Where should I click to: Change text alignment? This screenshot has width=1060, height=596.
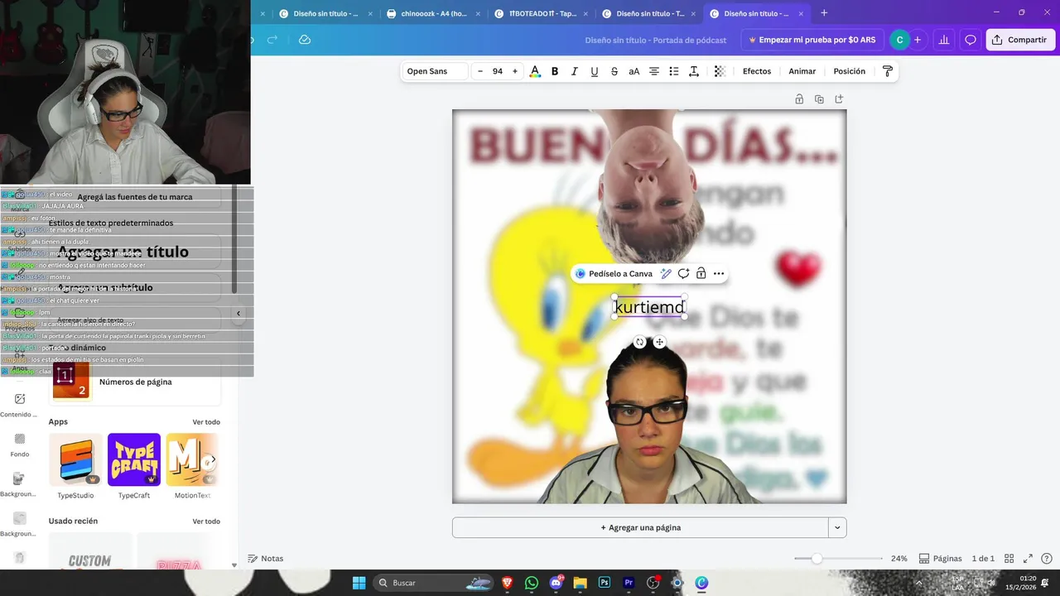click(x=654, y=71)
